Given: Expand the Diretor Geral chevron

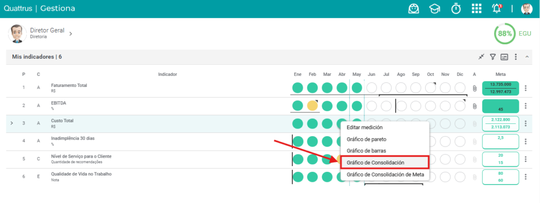Looking at the screenshot, I should pyautogui.click(x=70, y=34).
